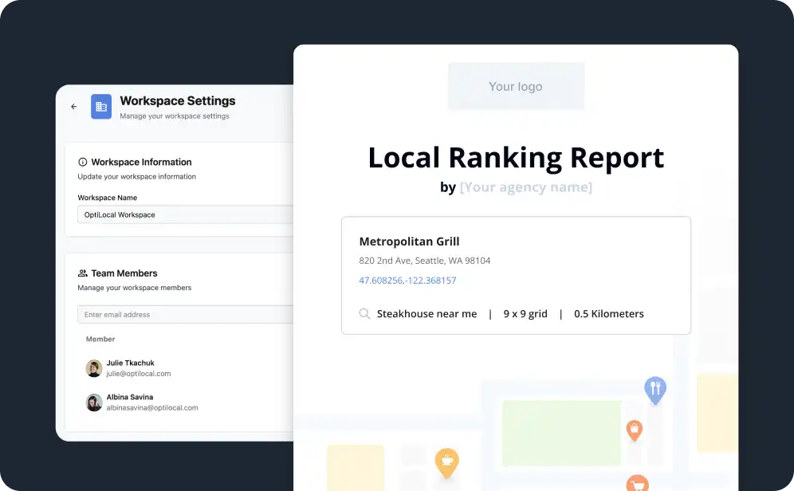The height and width of the screenshot is (491, 794).
Task: Click Albina Savina's avatar photo
Action: (94, 403)
